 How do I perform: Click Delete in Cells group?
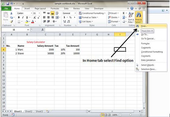click(x=114, y=17)
